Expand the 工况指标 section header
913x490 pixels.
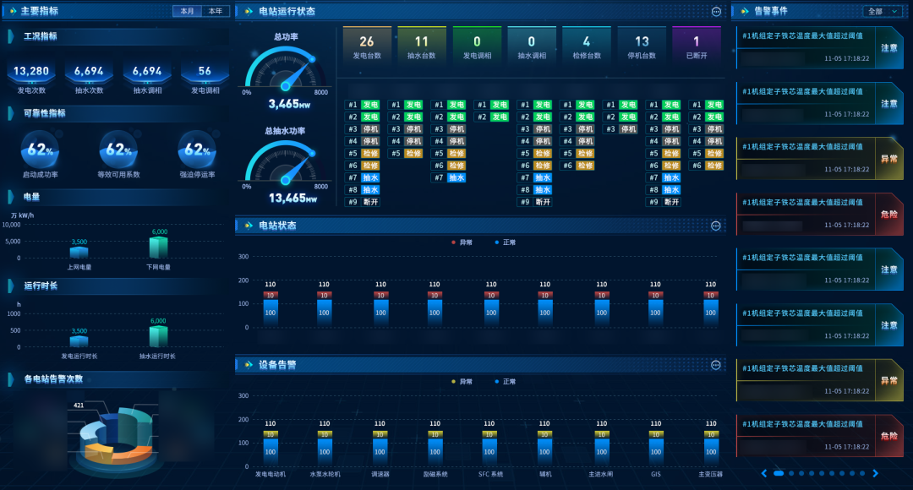pos(41,36)
